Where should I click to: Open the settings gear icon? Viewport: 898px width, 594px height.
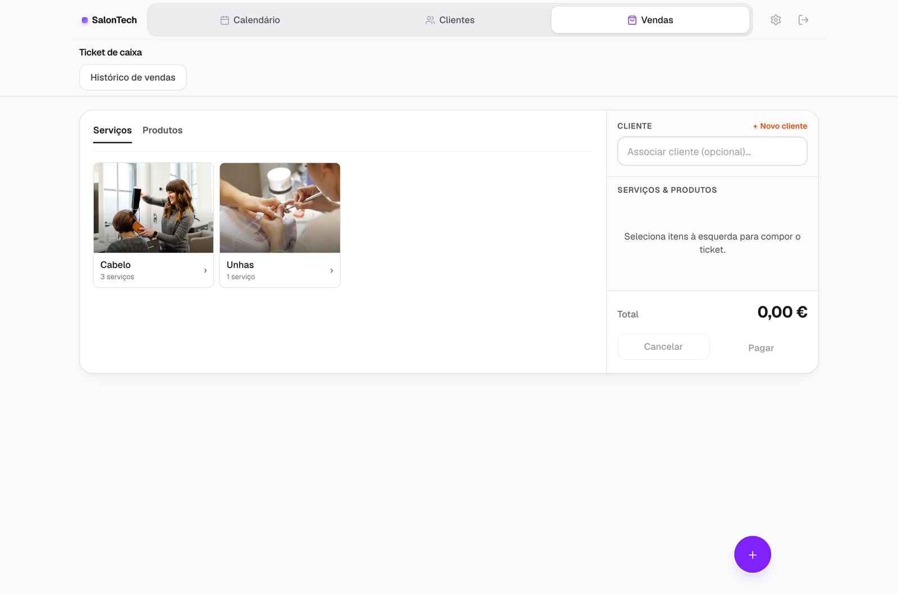coord(776,20)
